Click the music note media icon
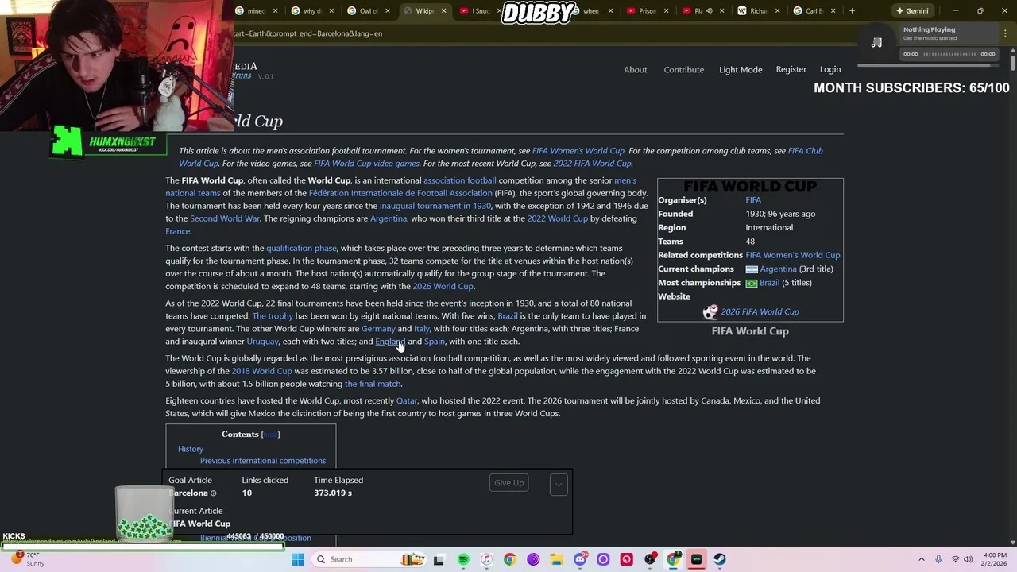 [x=876, y=43]
